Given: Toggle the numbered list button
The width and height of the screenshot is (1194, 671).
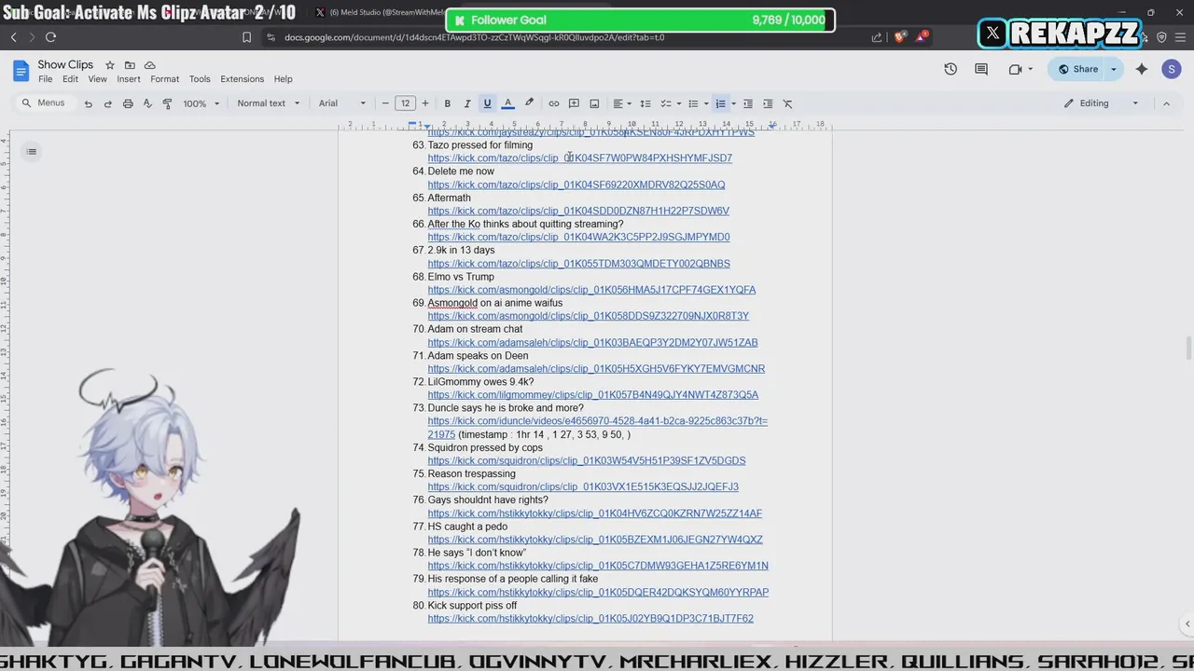Looking at the screenshot, I should 720,103.
